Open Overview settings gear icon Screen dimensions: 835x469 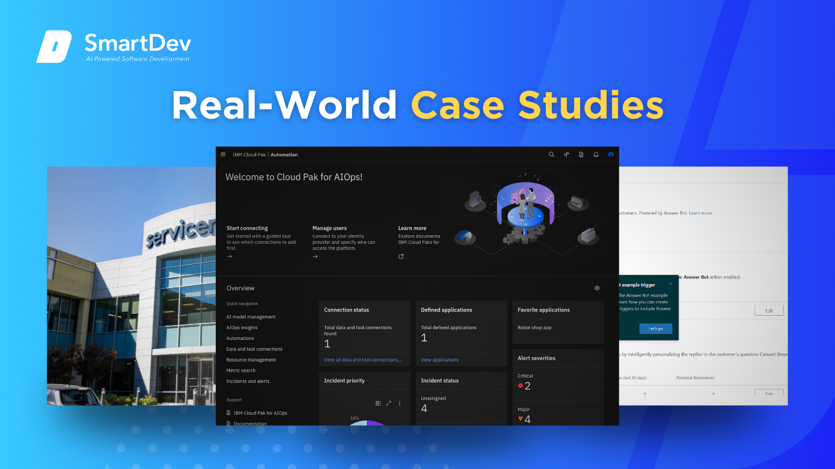point(597,288)
